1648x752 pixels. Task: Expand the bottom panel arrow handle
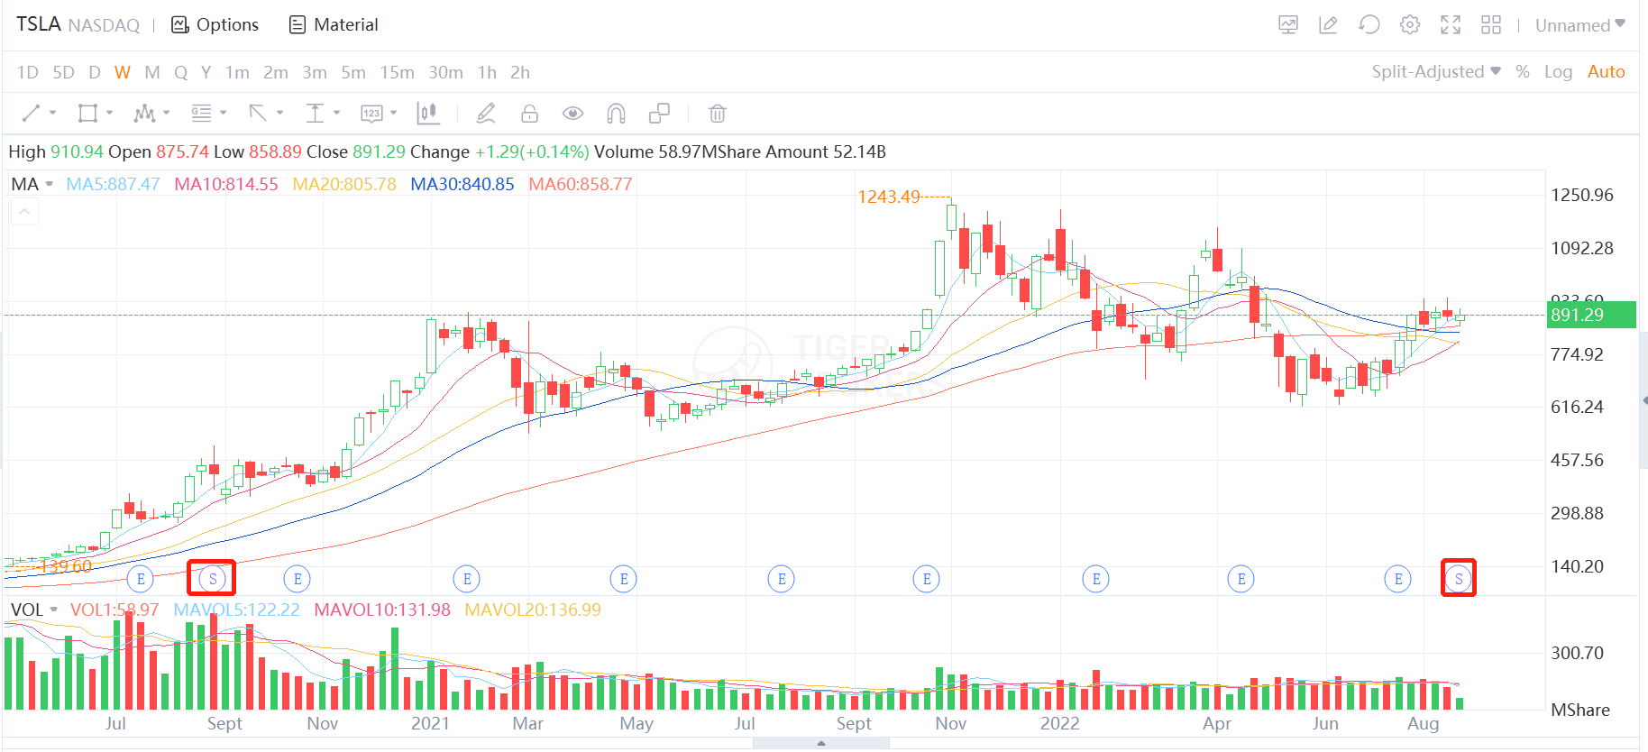pos(821,743)
